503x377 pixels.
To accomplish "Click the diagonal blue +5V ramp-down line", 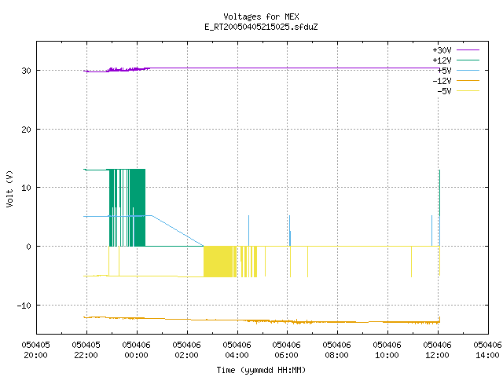I will coord(178,231).
